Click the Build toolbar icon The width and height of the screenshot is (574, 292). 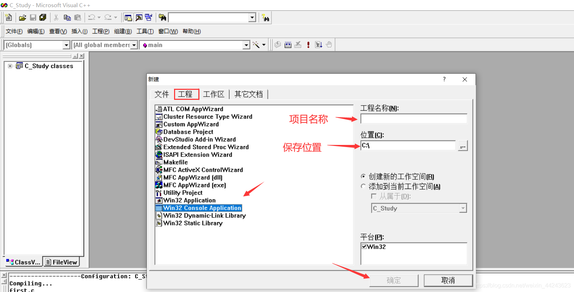point(288,45)
